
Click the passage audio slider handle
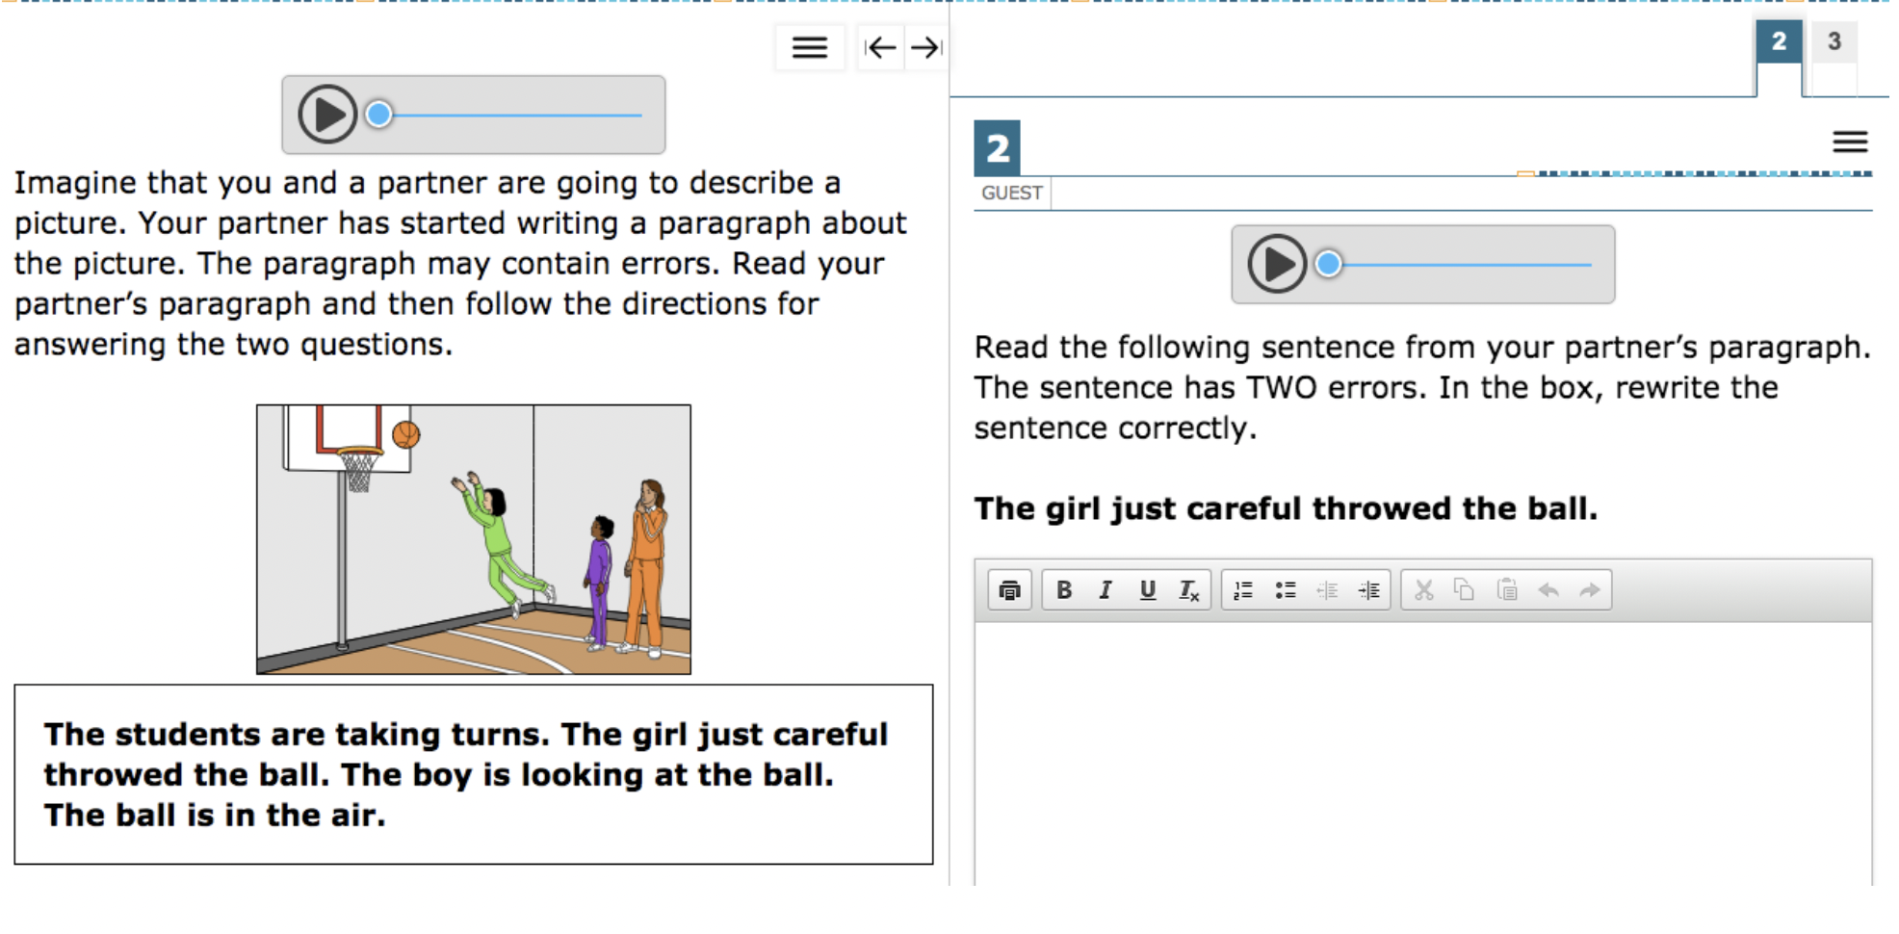coord(379,115)
